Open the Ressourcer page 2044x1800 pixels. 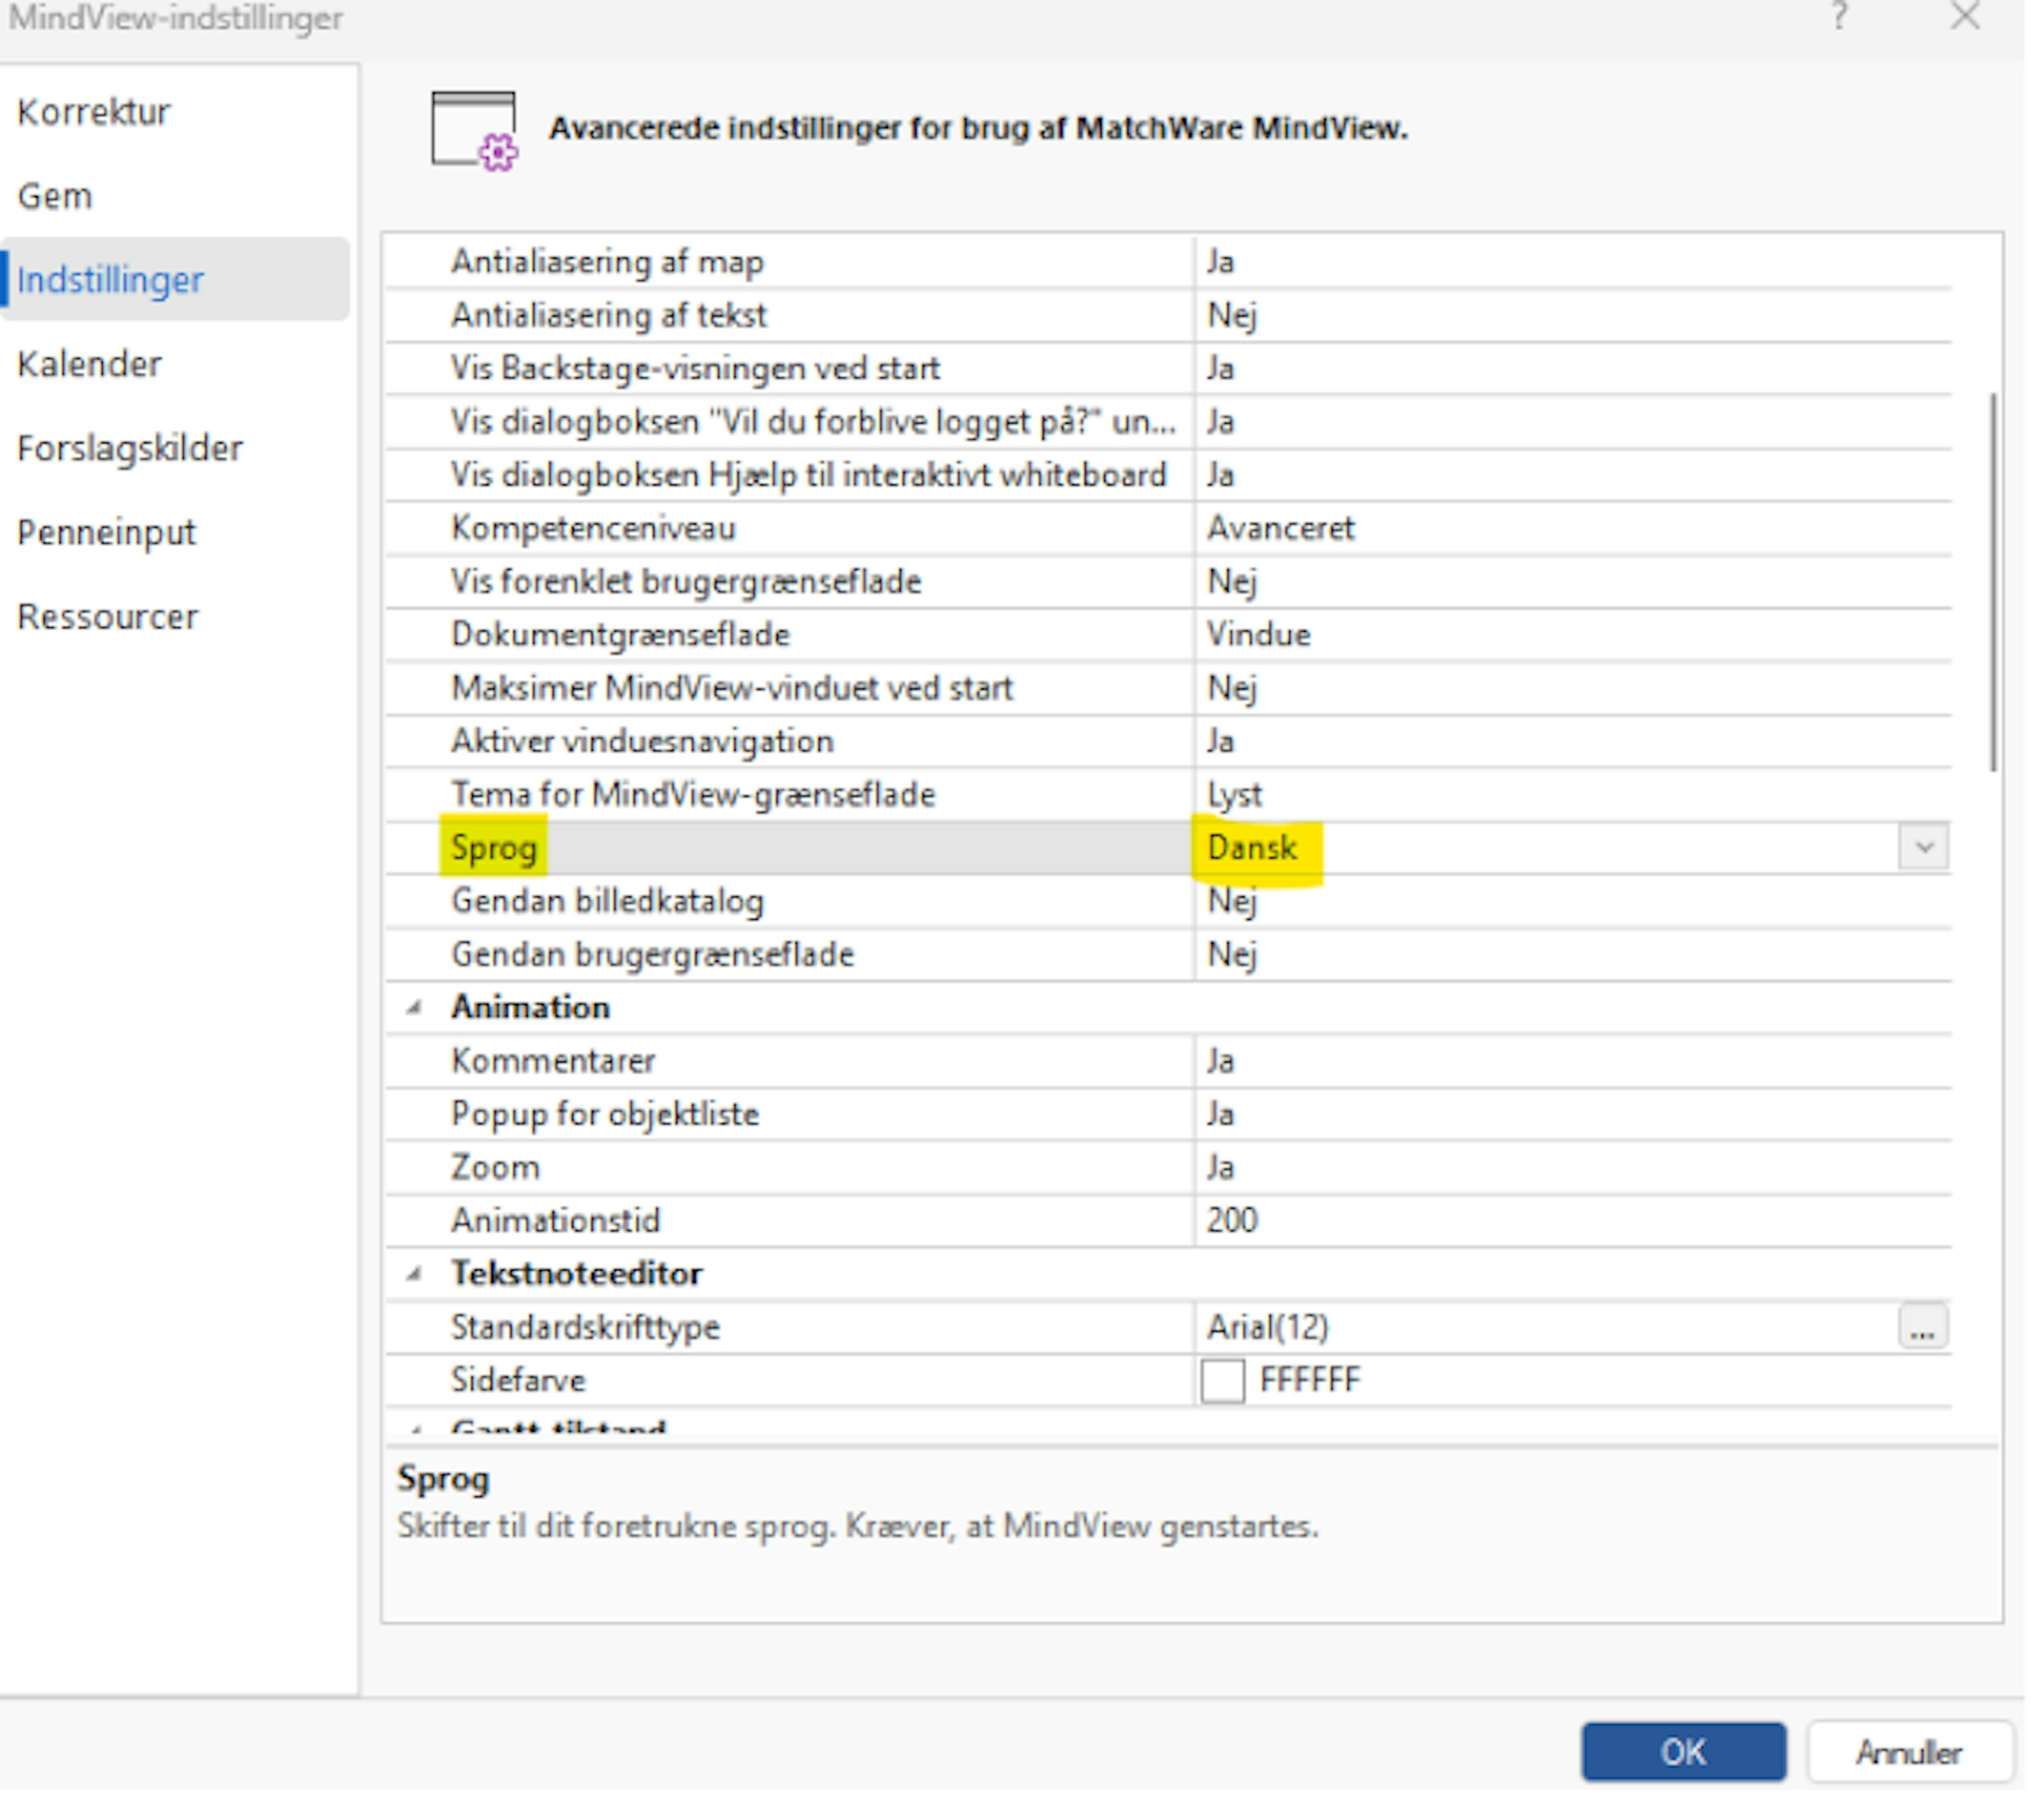pos(108,617)
